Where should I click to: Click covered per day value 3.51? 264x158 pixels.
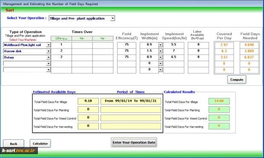(x=224, y=57)
